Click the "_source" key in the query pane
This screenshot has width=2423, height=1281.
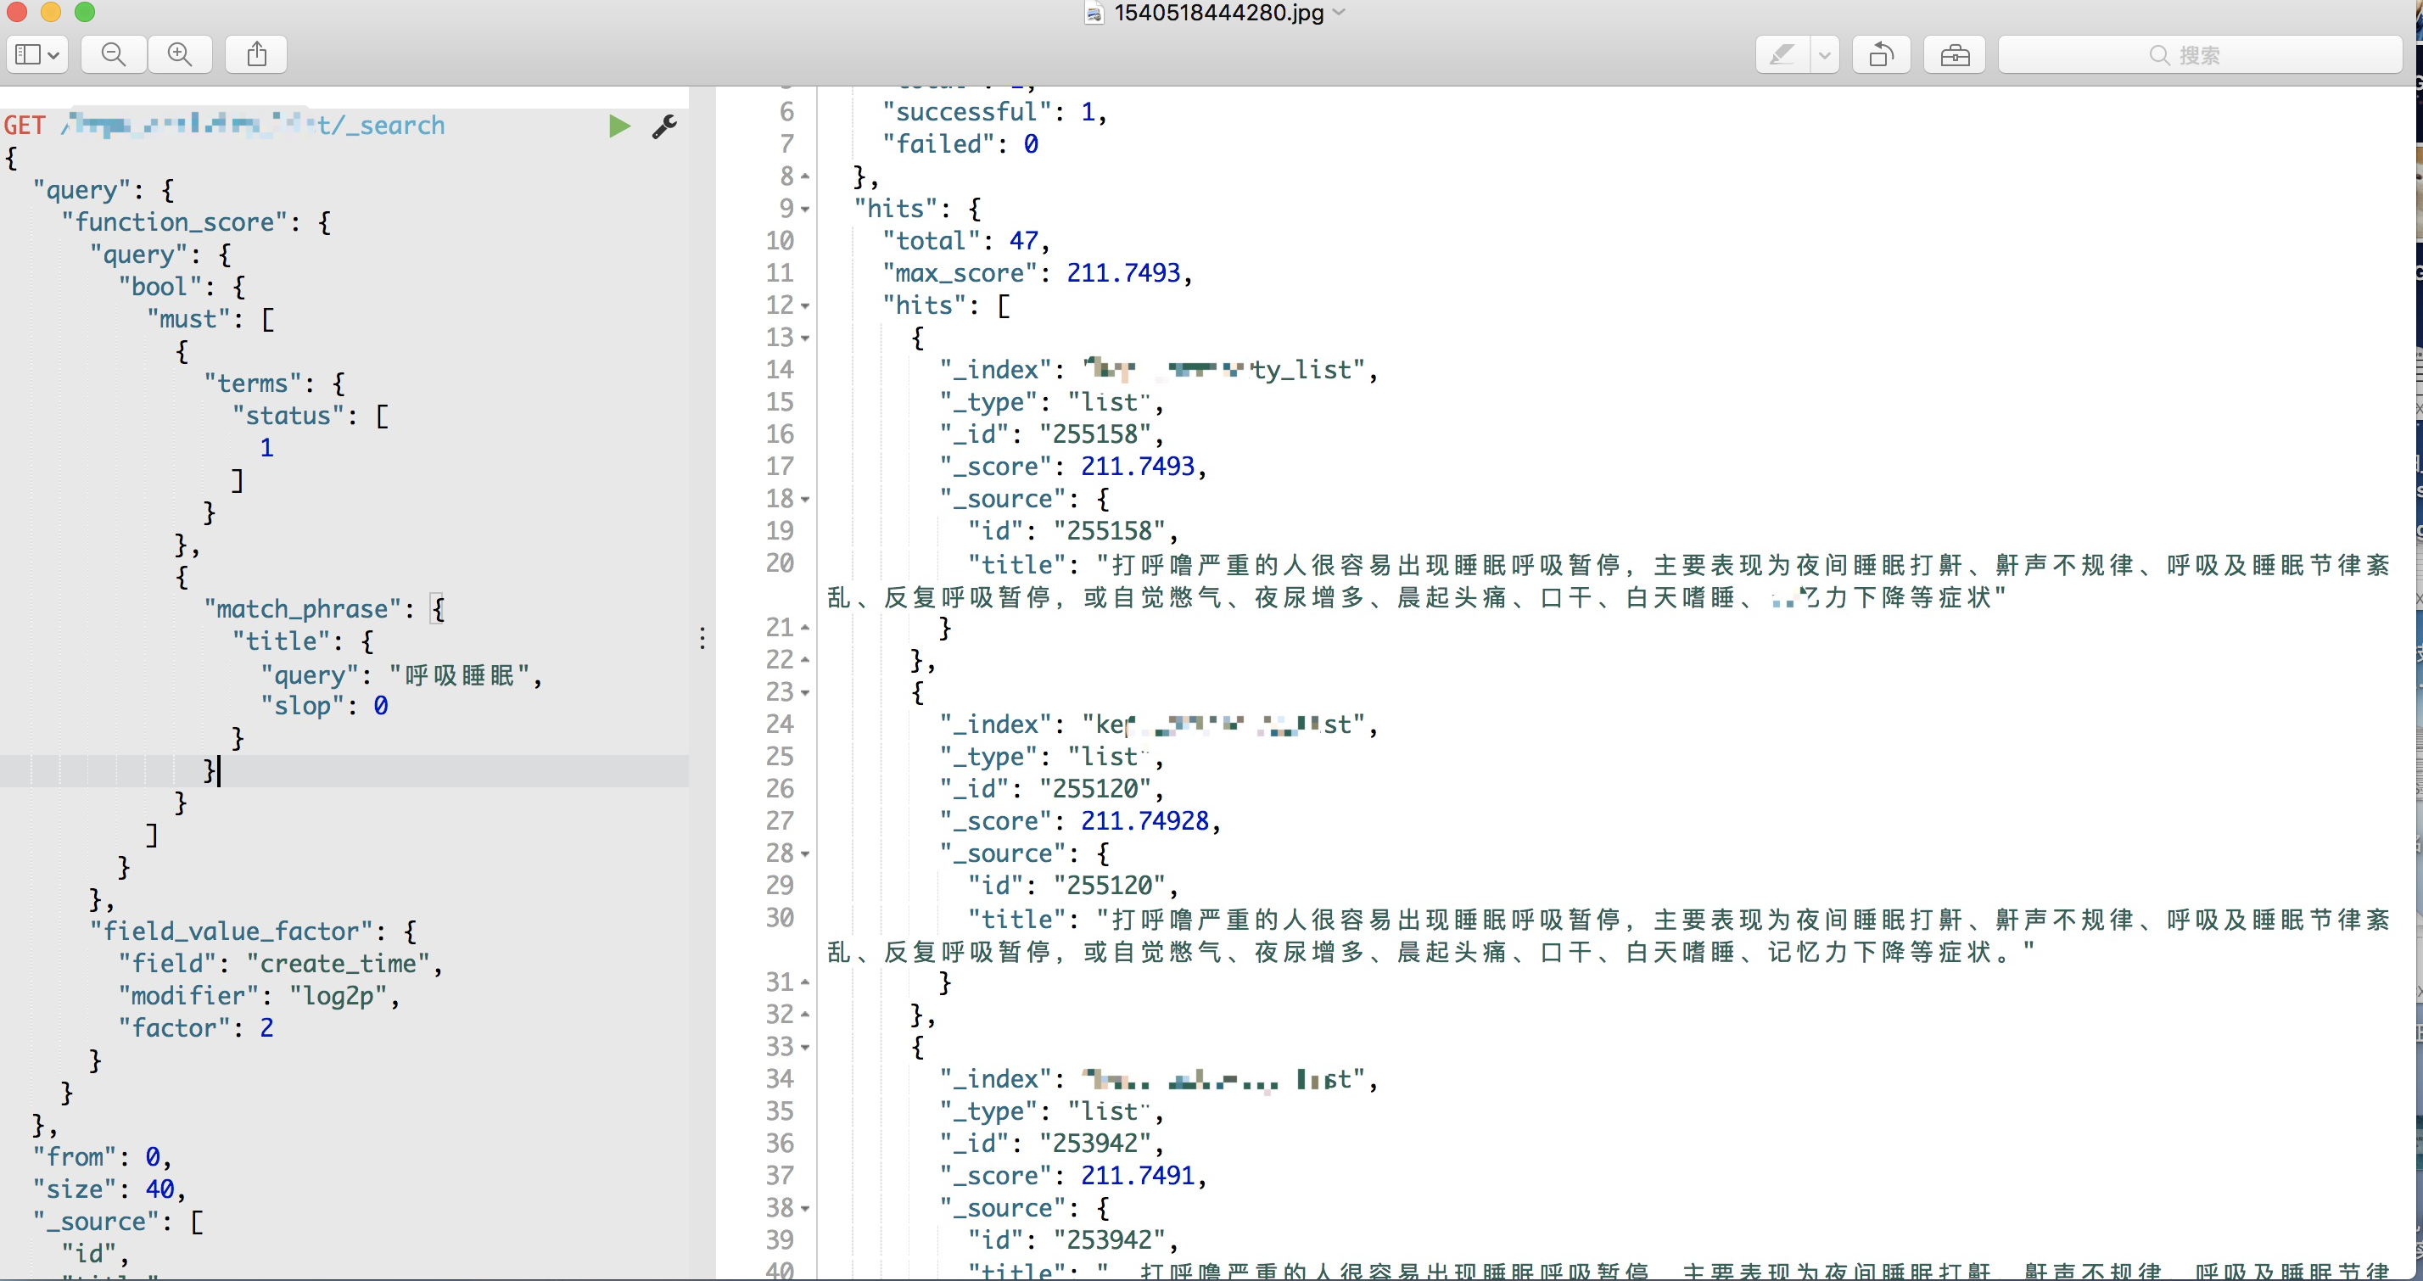97,1221
